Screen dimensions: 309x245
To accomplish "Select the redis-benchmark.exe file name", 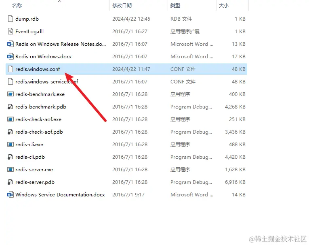I will [40, 94].
